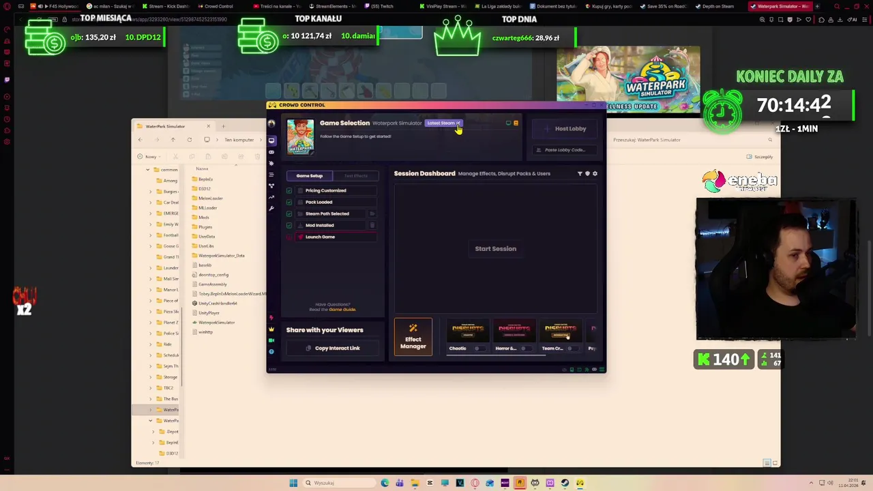873x491 pixels.
Task: Click the Przeszukaj WaterPark Simulator search box
Action: 692,140
